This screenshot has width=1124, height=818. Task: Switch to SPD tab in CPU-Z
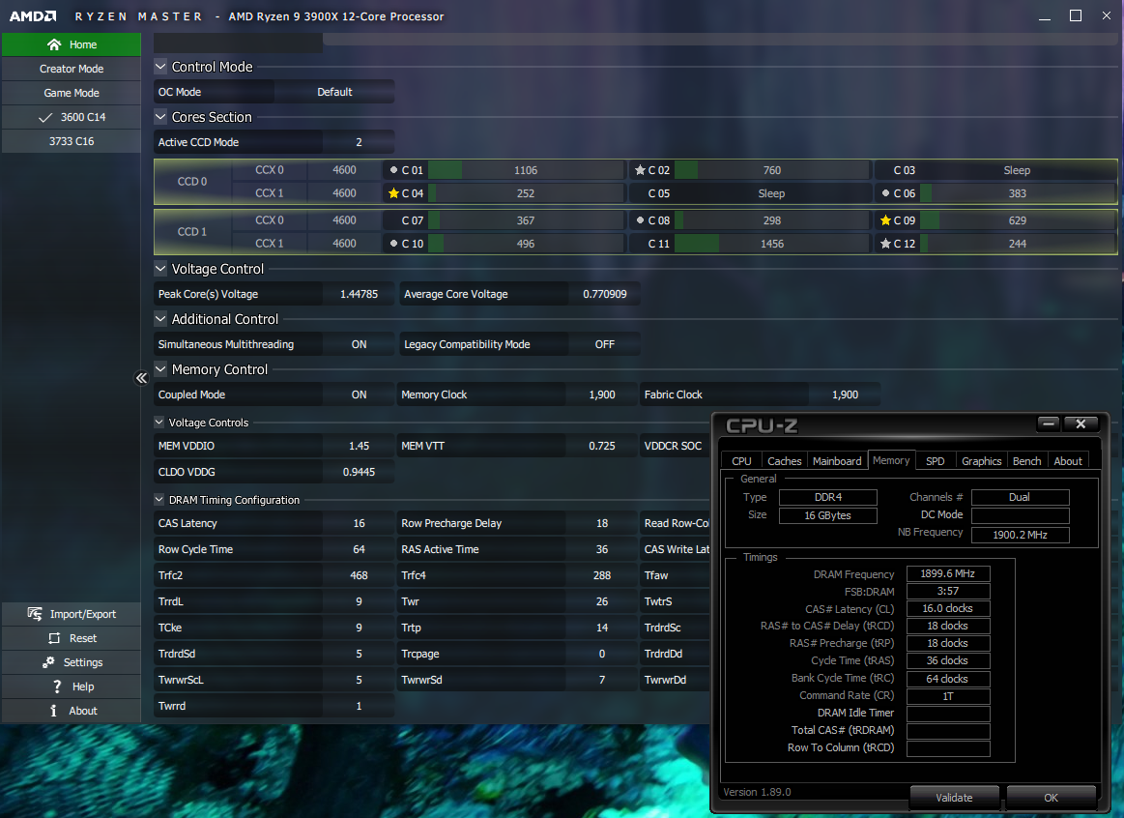tap(935, 461)
